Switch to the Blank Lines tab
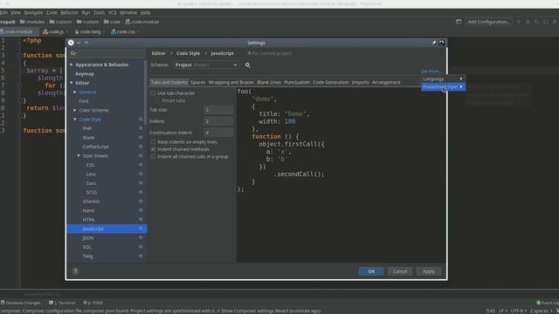The height and width of the screenshot is (314, 559). (269, 82)
